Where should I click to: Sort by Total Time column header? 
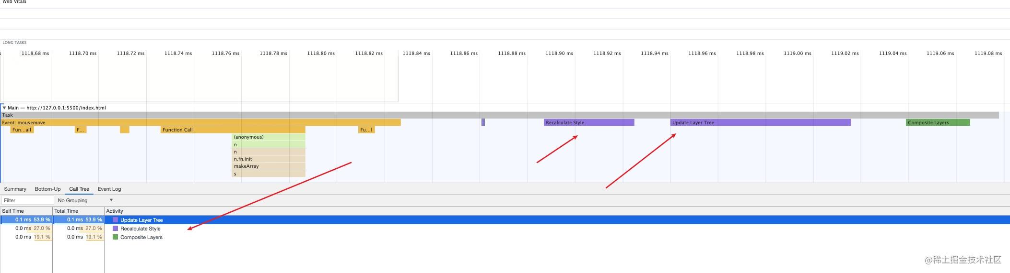(x=79, y=211)
